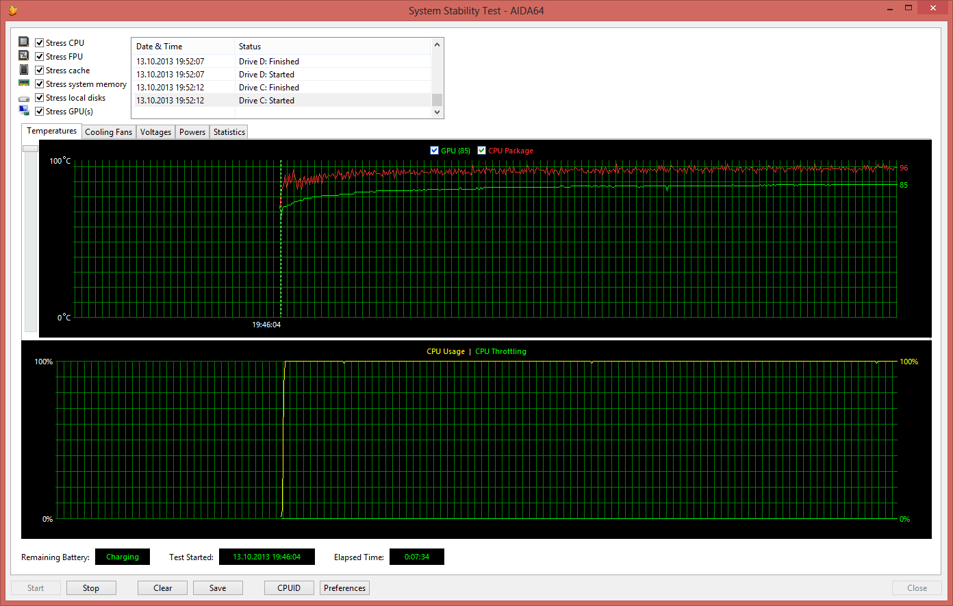Select log row Drive C: Started
The width and height of the screenshot is (953, 606).
click(x=281, y=100)
